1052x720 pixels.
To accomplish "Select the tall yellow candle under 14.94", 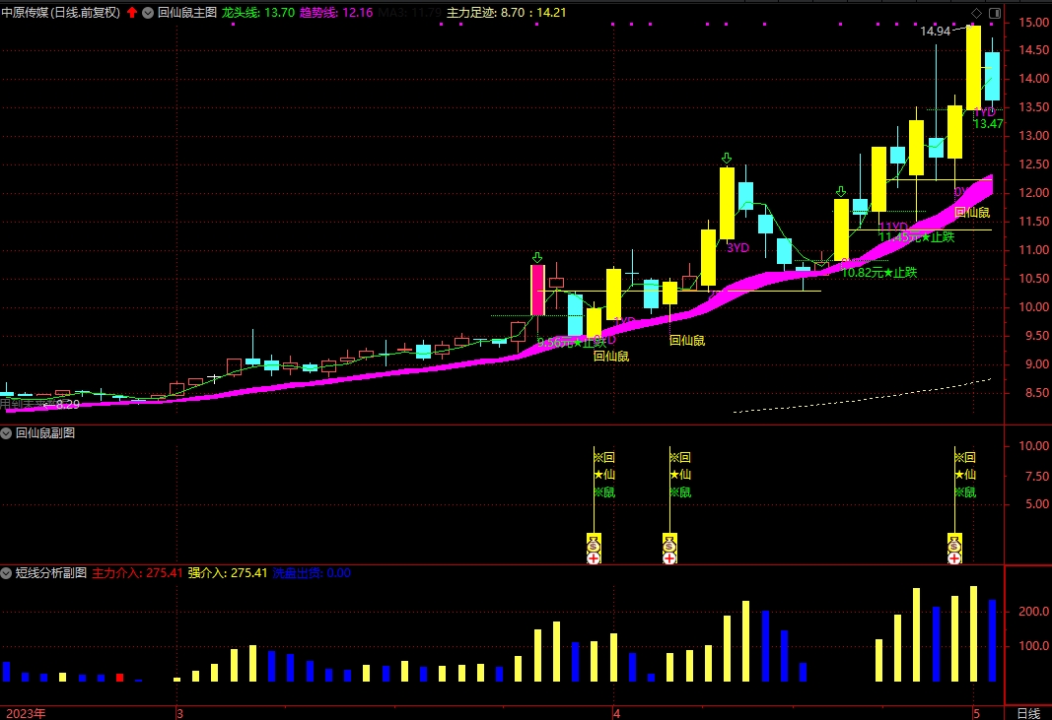I will (x=973, y=68).
